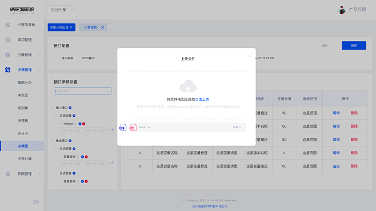Click the pink RAR file icon

[x=133, y=127]
